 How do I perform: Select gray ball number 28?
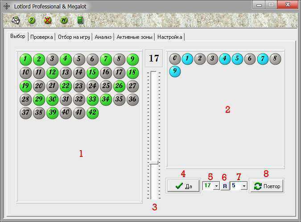(25, 99)
